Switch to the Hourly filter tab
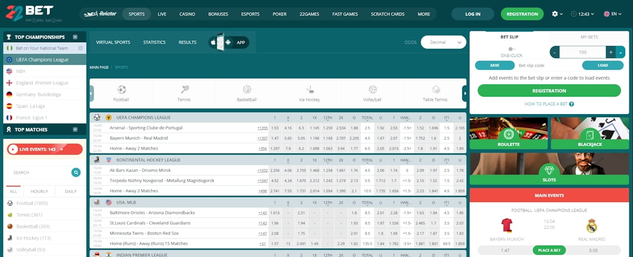 click(39, 191)
